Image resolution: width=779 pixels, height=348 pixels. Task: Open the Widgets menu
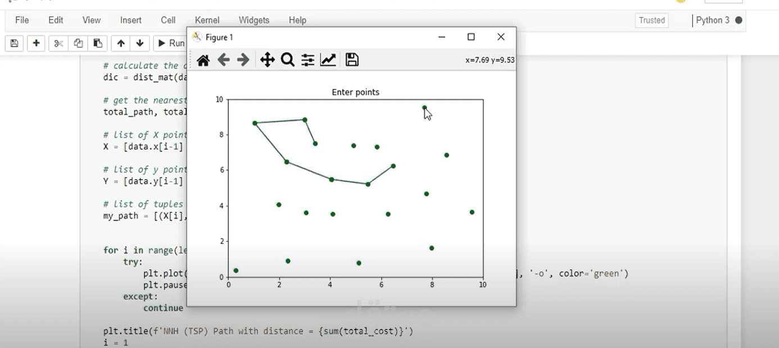click(254, 20)
